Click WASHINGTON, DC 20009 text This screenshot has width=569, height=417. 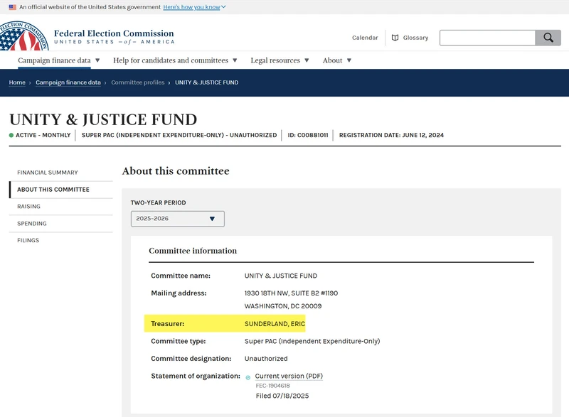click(x=283, y=306)
